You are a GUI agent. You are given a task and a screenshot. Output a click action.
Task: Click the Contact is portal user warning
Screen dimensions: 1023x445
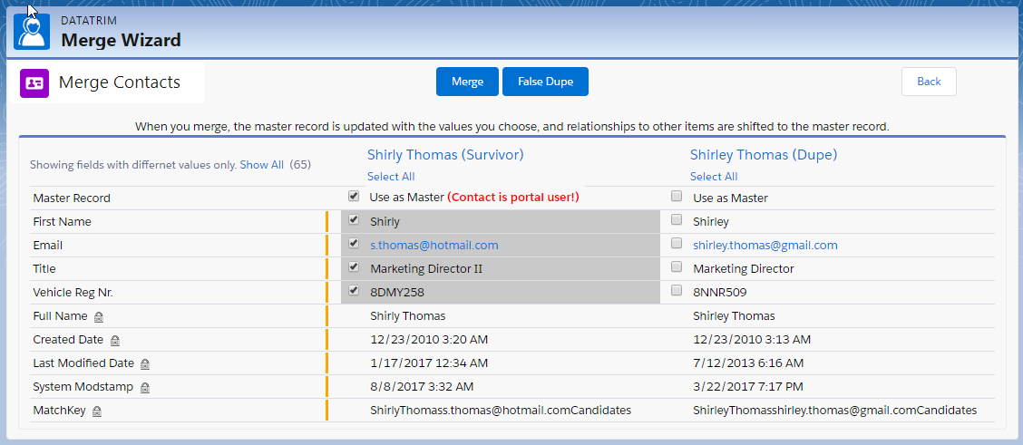point(512,198)
